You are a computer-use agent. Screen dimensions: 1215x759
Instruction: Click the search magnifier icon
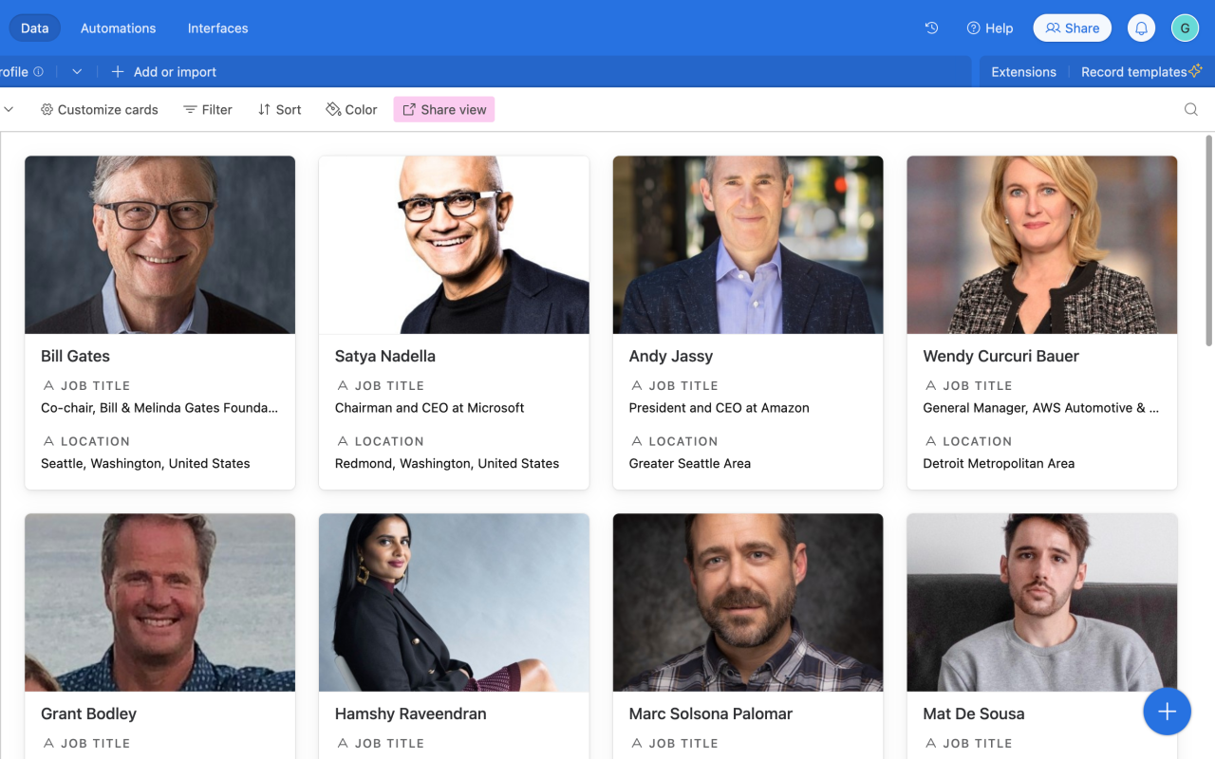[1190, 110]
